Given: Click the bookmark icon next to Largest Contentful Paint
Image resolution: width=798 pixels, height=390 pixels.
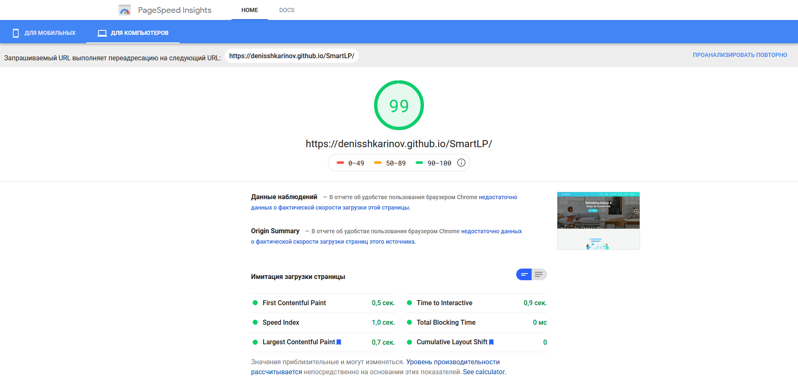Looking at the screenshot, I should pos(339,342).
